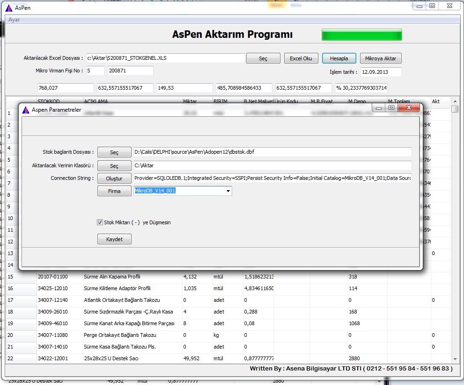Screen dimensions: 464x385
Task: Click the Kaydet button
Action: coord(114,239)
